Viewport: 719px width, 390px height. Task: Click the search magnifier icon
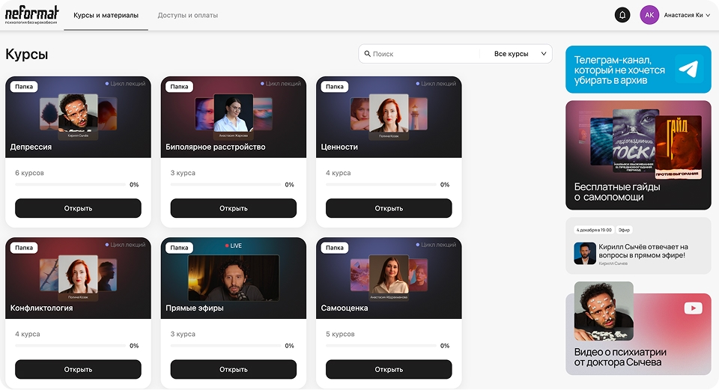coord(366,54)
